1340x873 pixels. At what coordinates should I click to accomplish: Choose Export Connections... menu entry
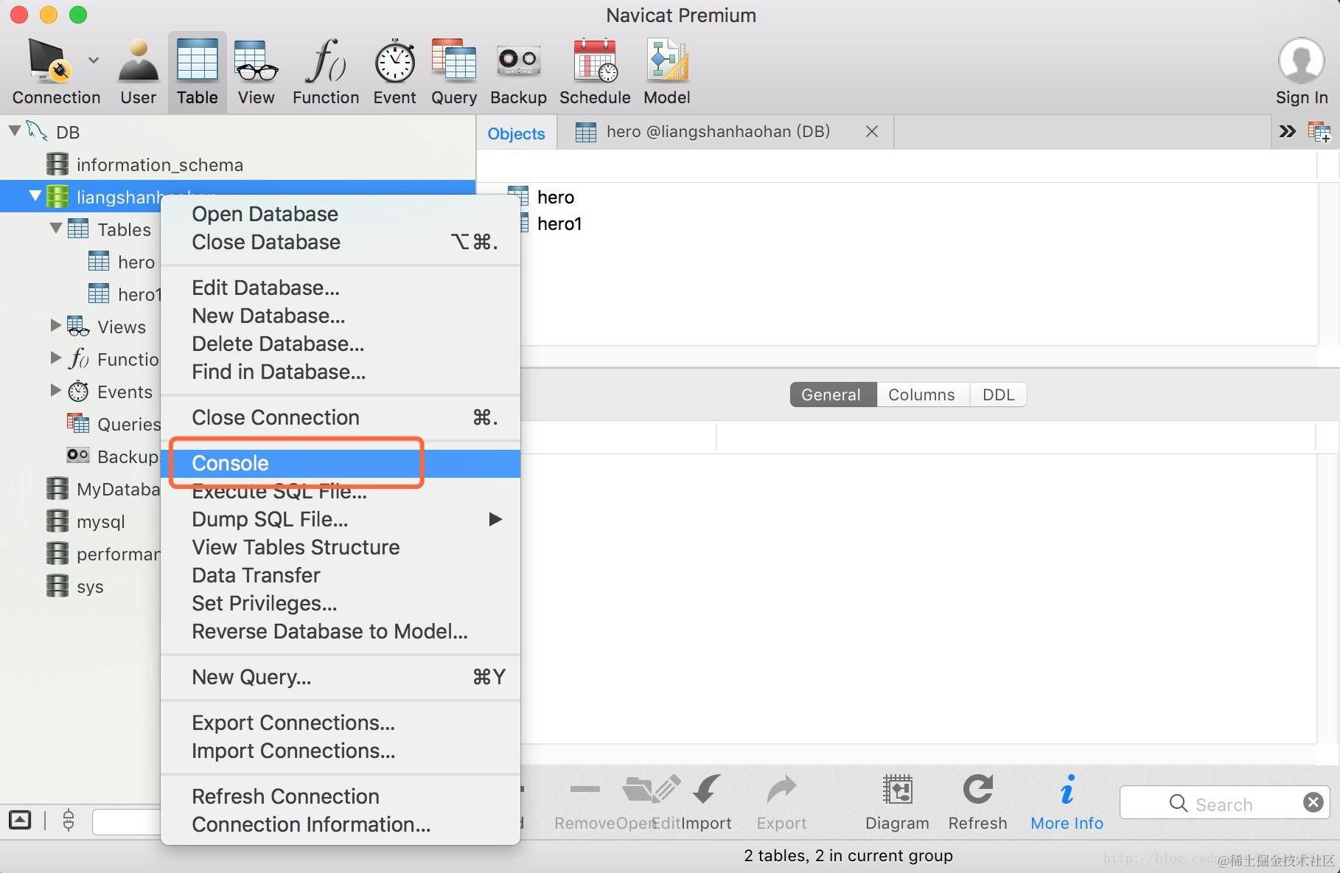[x=341, y=723]
